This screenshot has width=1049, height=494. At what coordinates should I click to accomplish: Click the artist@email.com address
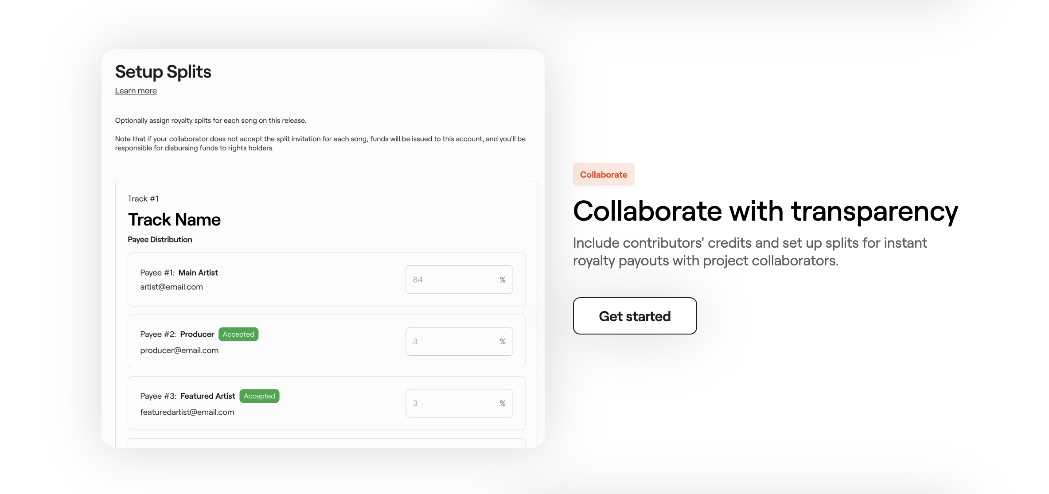(172, 287)
